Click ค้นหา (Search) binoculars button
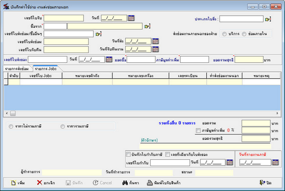Viewport: 285px width, 191px height. [131, 183]
